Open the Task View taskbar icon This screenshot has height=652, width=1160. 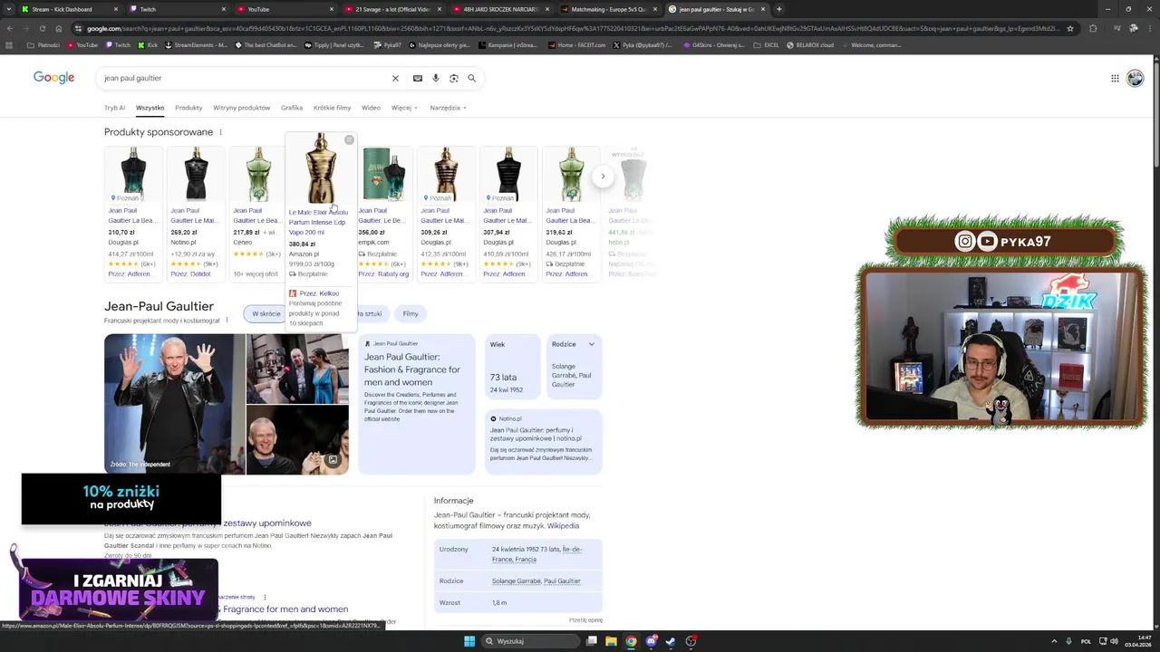click(x=591, y=641)
